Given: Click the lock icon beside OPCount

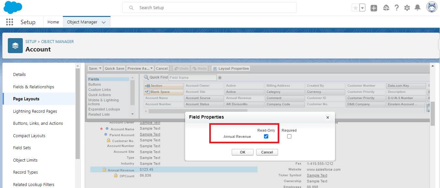Looking at the screenshot, I should click(x=116, y=175).
